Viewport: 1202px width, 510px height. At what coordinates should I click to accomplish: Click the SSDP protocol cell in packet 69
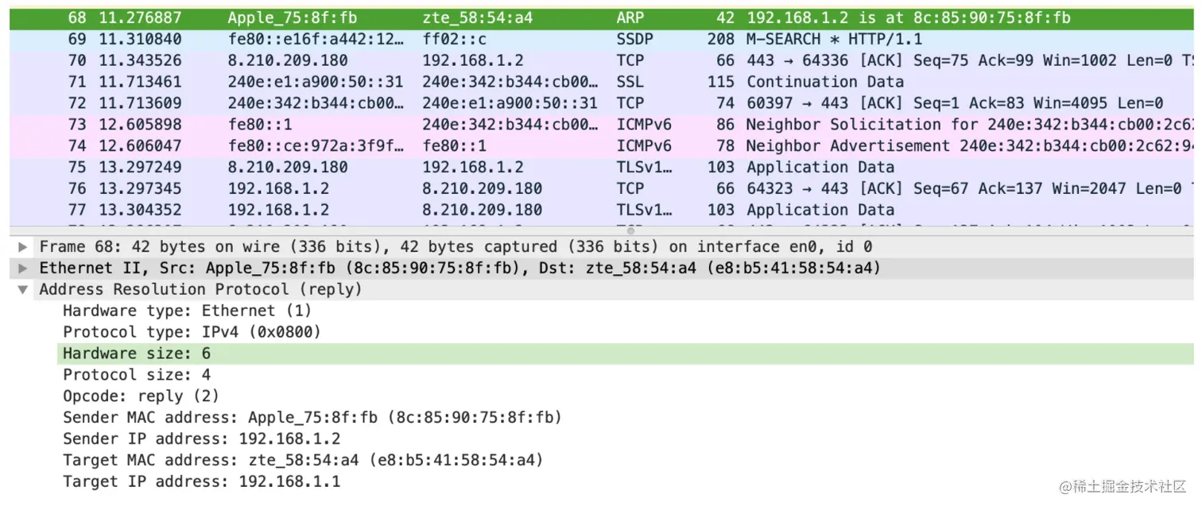636,39
